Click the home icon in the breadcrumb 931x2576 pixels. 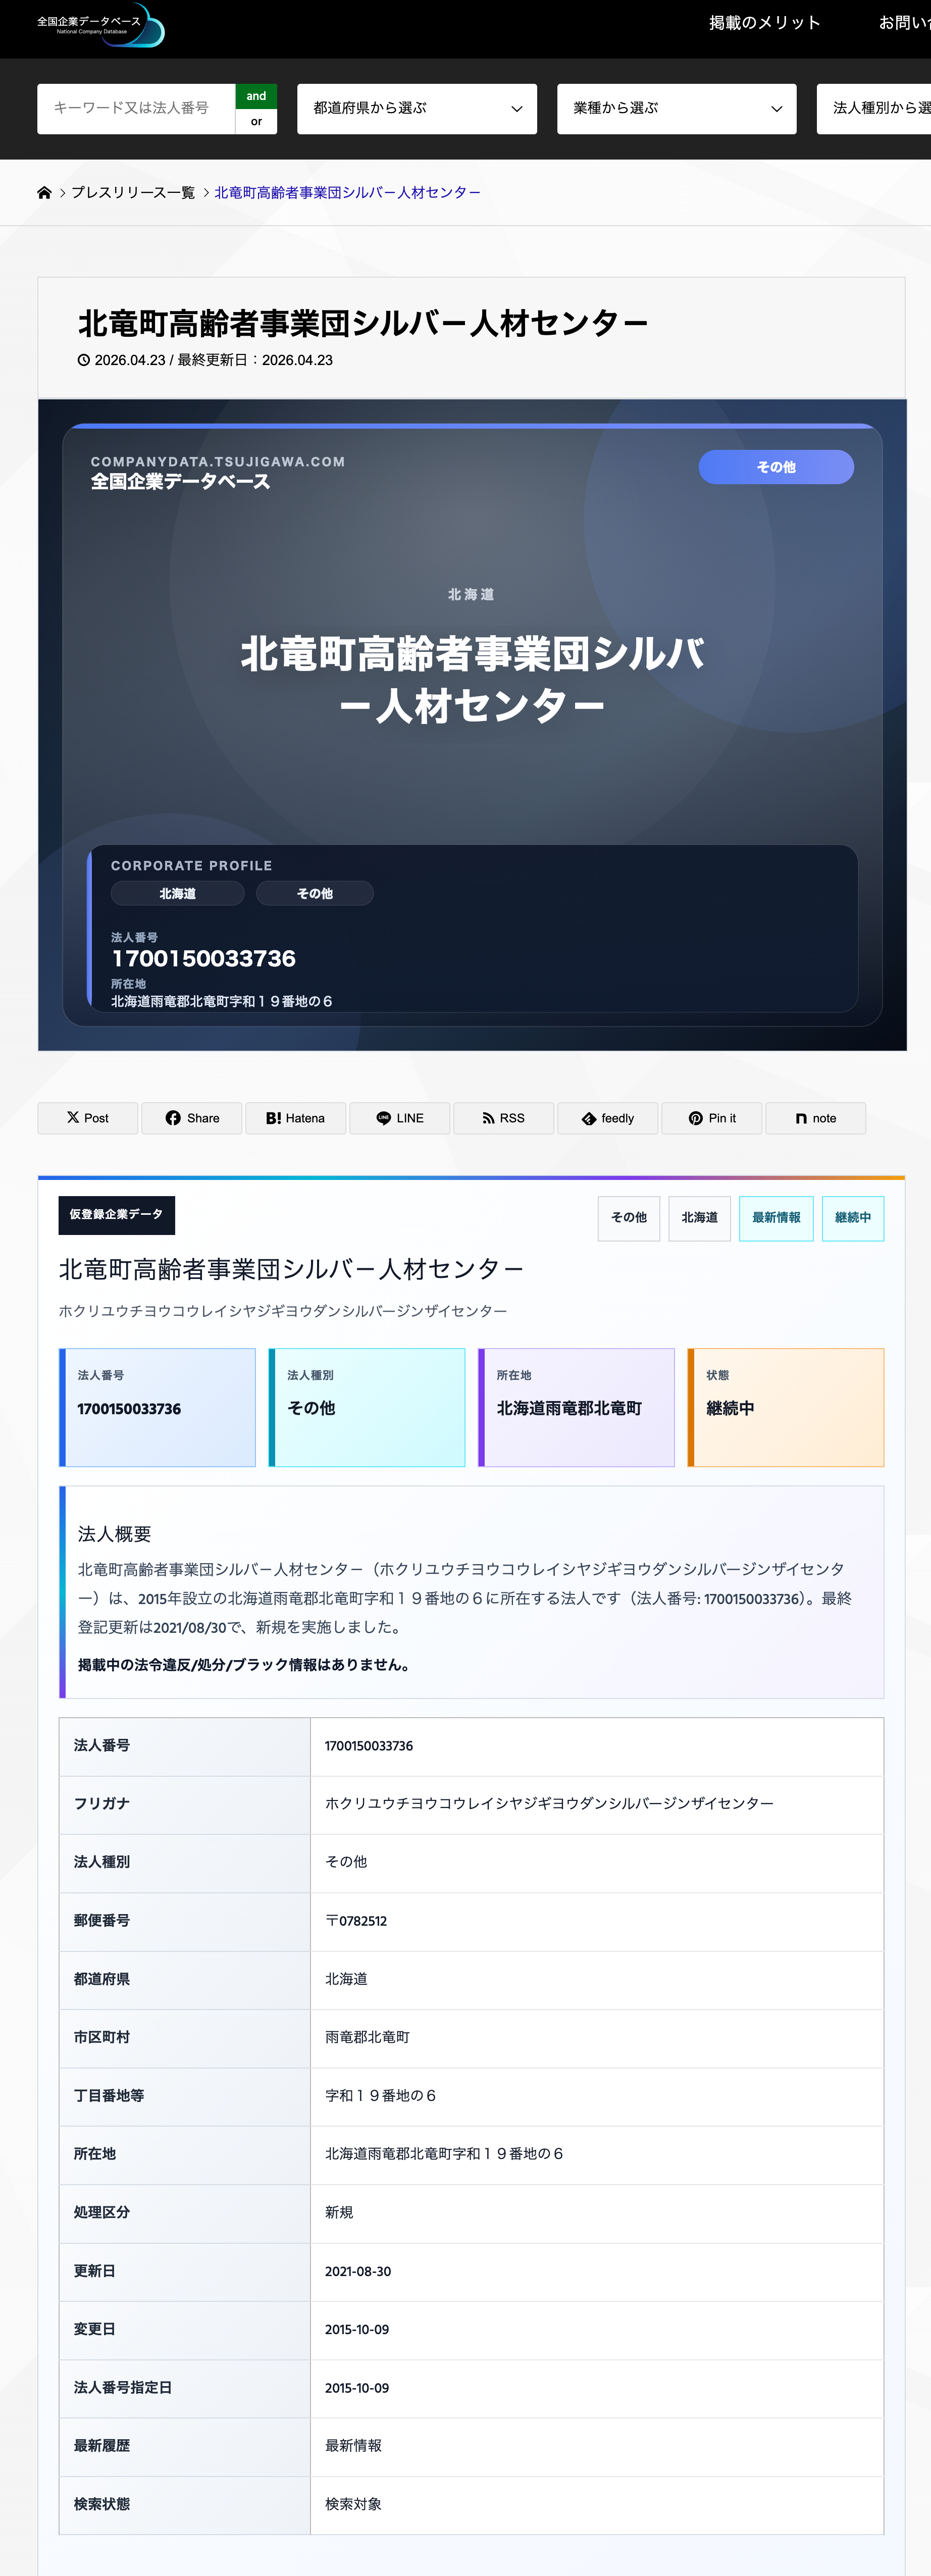(x=45, y=192)
